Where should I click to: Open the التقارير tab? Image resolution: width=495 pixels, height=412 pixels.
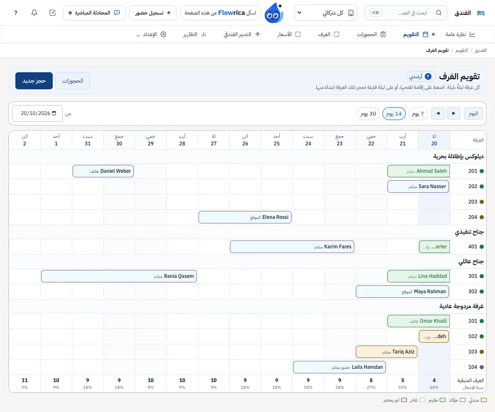tap(194, 34)
